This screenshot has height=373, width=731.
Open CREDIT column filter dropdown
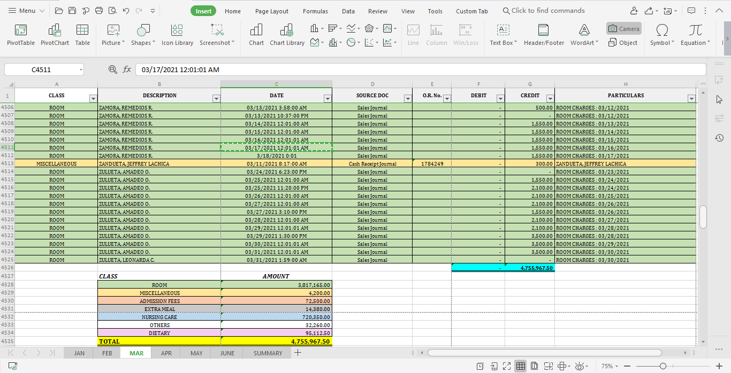(550, 98)
